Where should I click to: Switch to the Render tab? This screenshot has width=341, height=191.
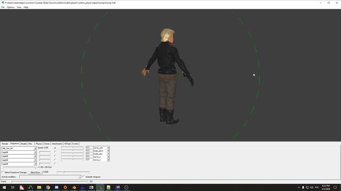(x=5, y=144)
